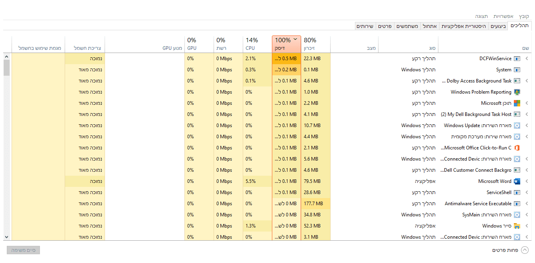The image size is (535, 263).
Task: Click the gear icon beside Windows Update service host
Action: point(517,126)
